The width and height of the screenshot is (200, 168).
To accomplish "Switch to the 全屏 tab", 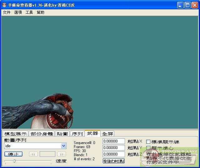I will (107, 134).
